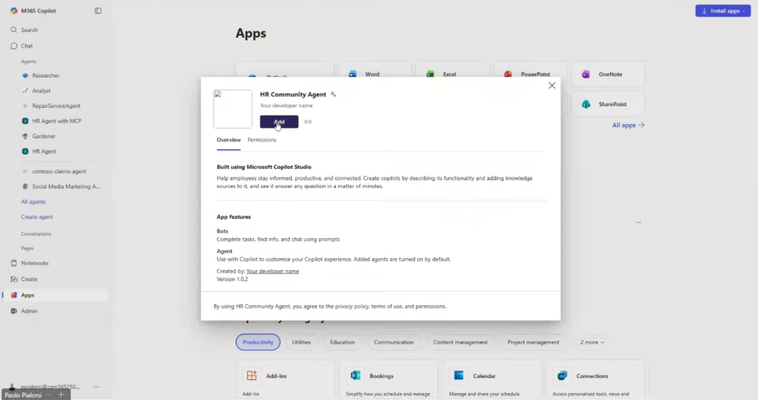
Task: Click the M365 Copilot logo icon
Action: click(x=13, y=10)
